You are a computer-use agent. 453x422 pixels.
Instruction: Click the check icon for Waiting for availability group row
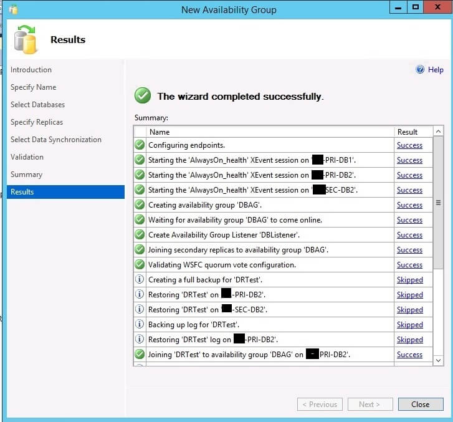coord(140,219)
